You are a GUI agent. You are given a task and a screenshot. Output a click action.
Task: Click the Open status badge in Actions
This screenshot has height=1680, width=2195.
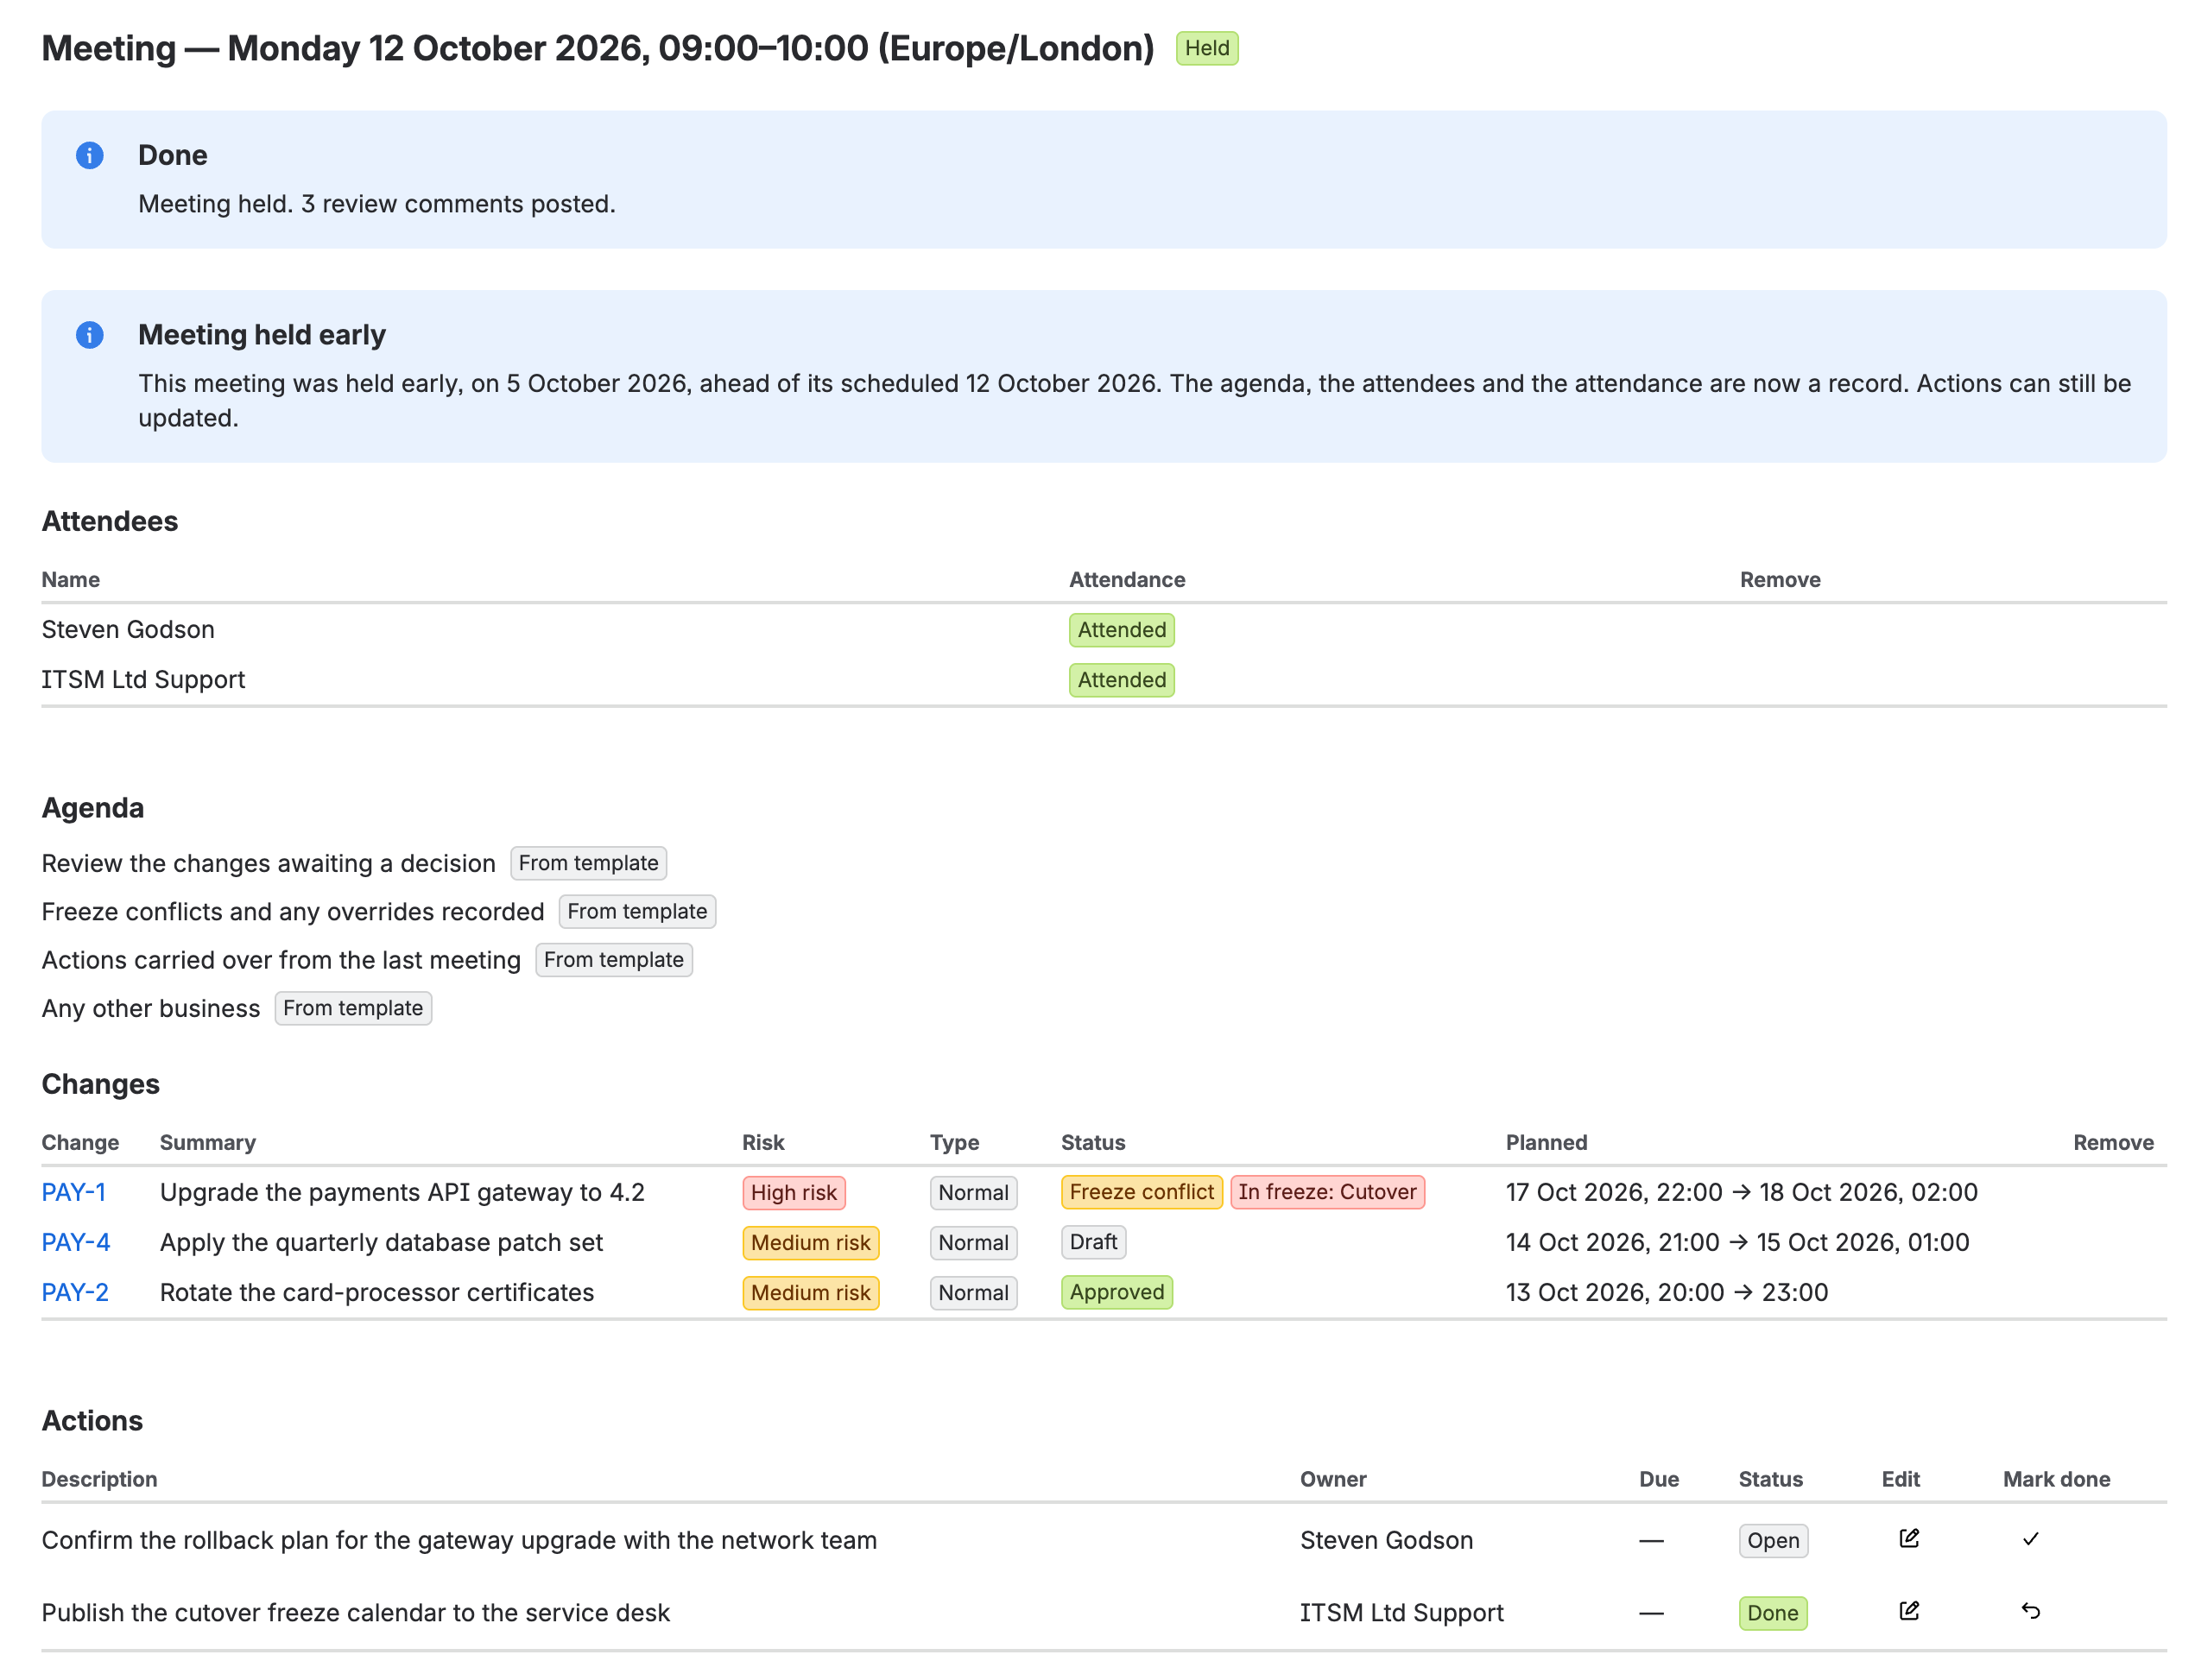(x=1772, y=1541)
